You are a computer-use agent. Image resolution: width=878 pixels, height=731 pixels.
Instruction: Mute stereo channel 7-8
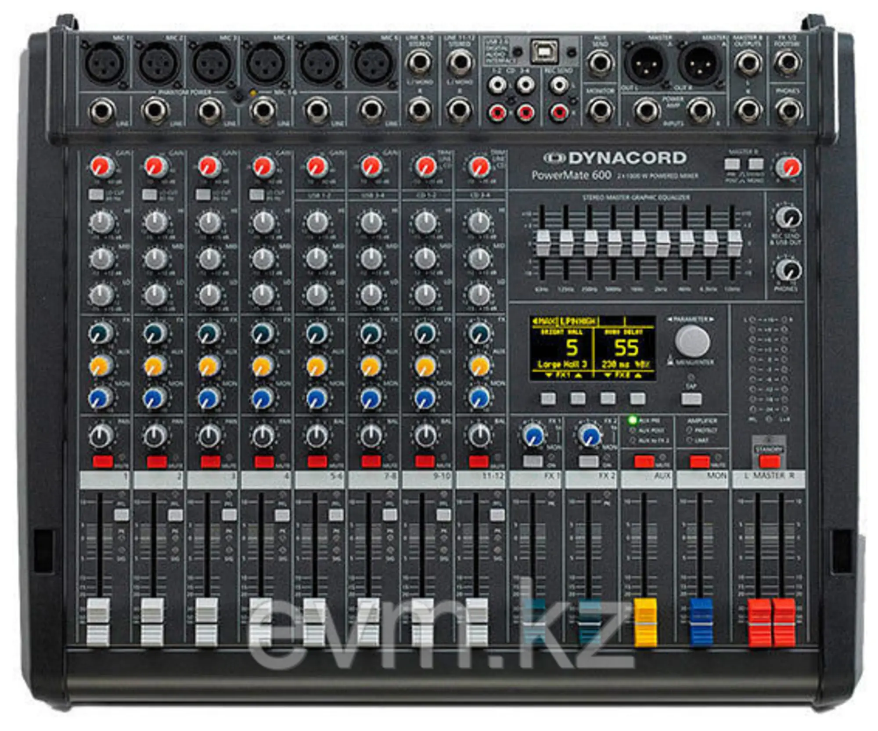pos(371,461)
